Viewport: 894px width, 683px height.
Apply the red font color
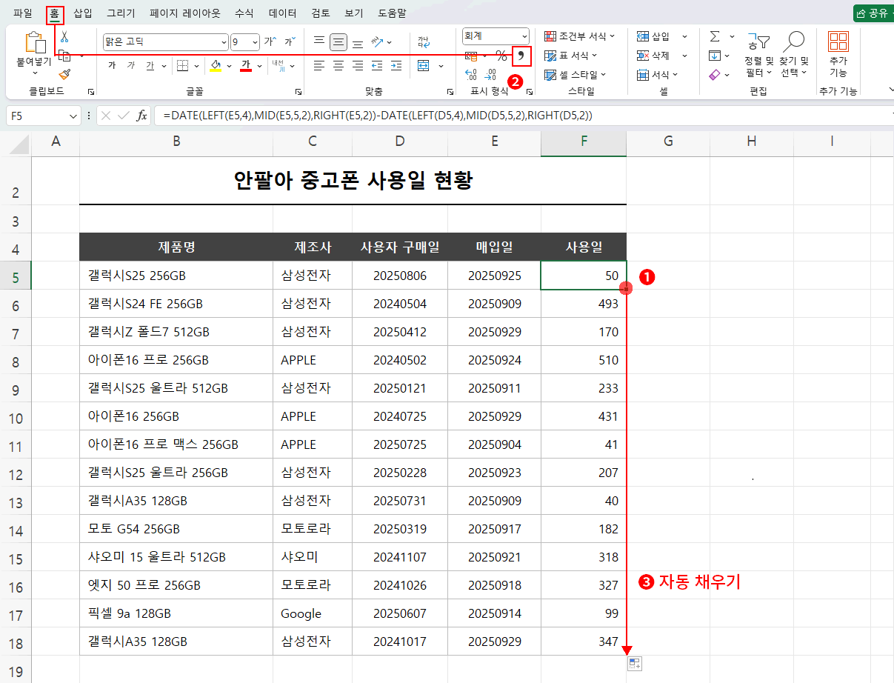pyautogui.click(x=246, y=66)
